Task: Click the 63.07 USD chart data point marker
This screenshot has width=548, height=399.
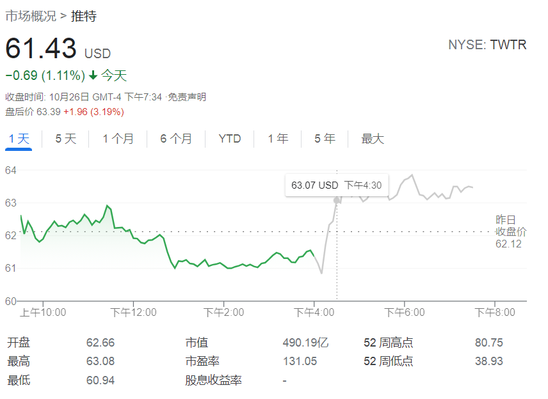Action: 337,200
